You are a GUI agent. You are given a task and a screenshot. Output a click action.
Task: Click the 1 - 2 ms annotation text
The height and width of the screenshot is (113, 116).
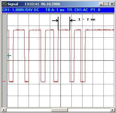87,19
